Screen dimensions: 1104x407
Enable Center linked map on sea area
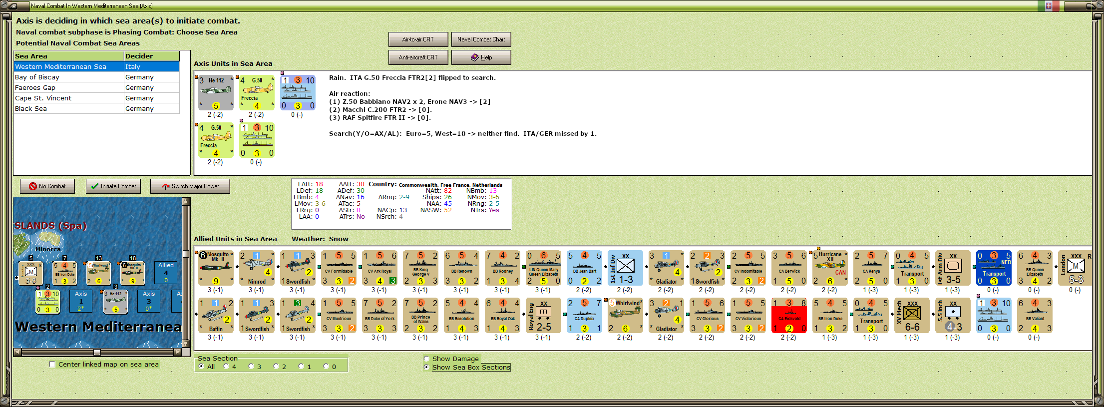(52, 365)
